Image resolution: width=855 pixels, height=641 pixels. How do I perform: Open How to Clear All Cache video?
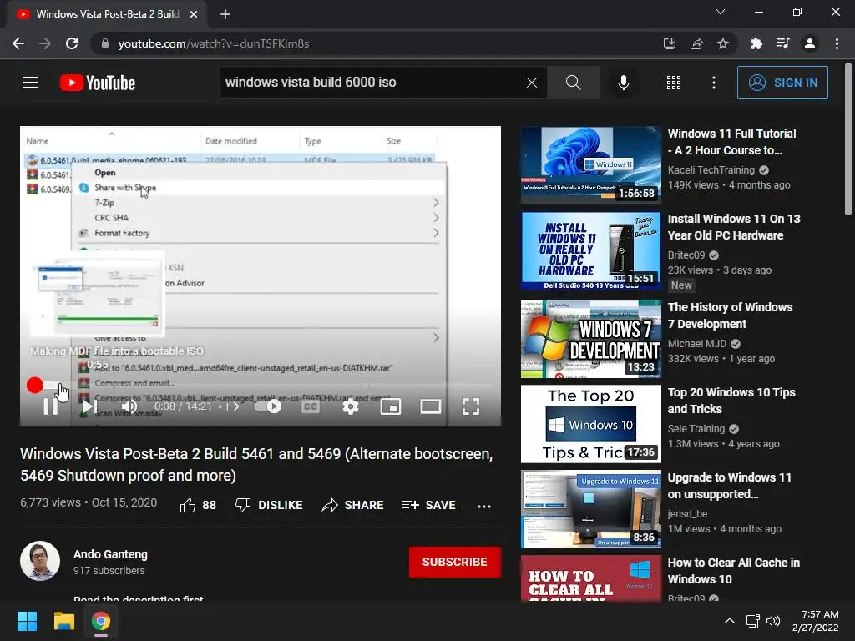click(733, 571)
